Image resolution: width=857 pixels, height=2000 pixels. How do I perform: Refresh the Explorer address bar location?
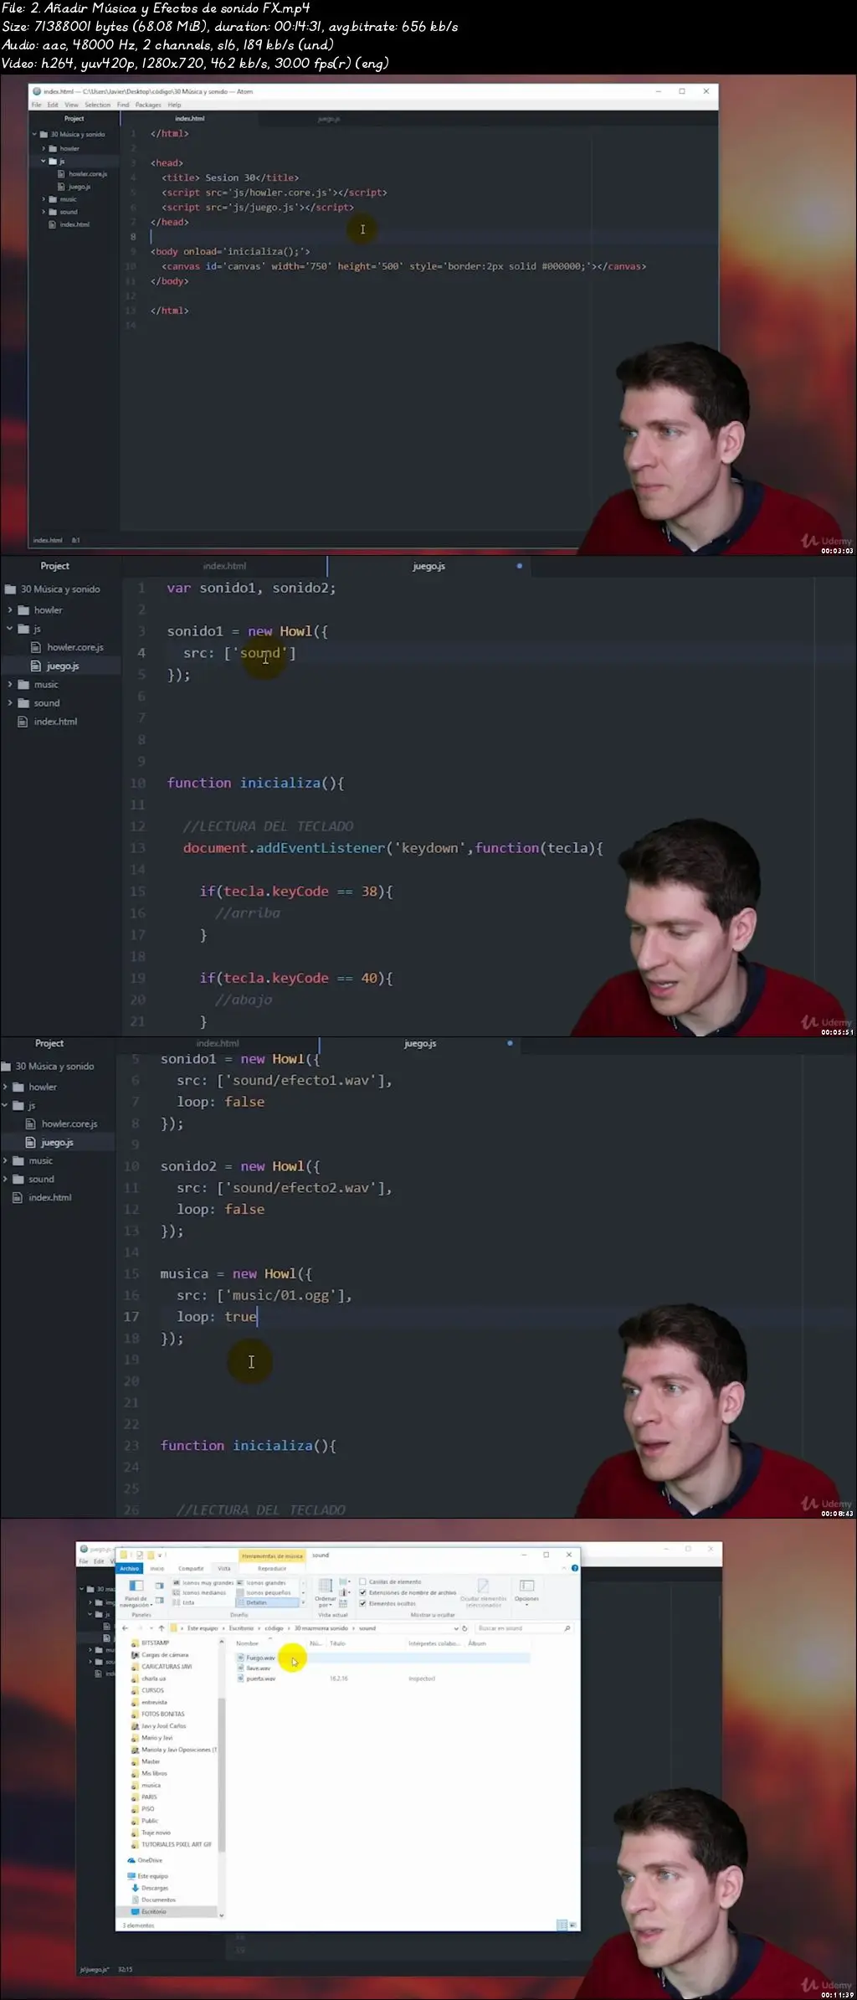click(464, 1628)
